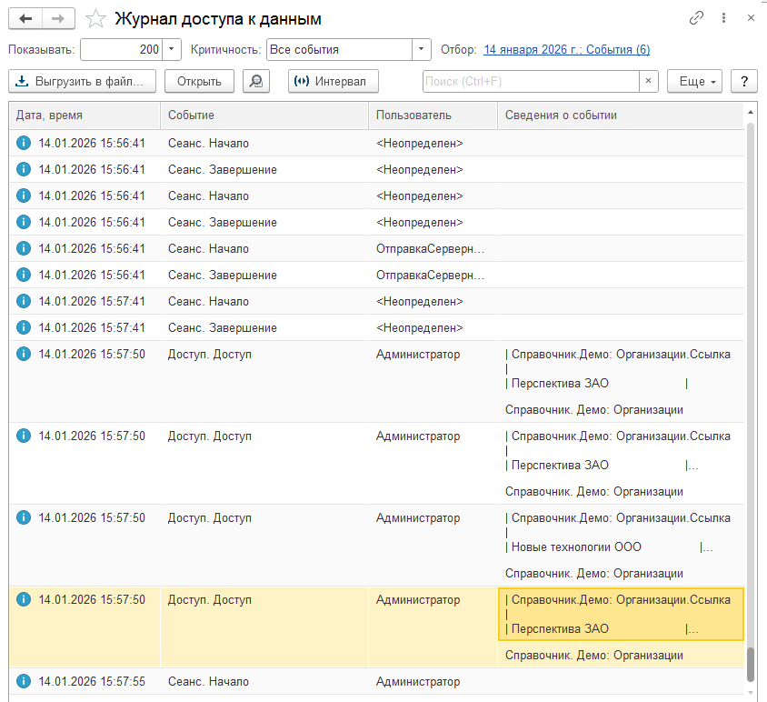Expand the Показывать count dropdown
This screenshot has height=702, width=767.
pos(173,49)
